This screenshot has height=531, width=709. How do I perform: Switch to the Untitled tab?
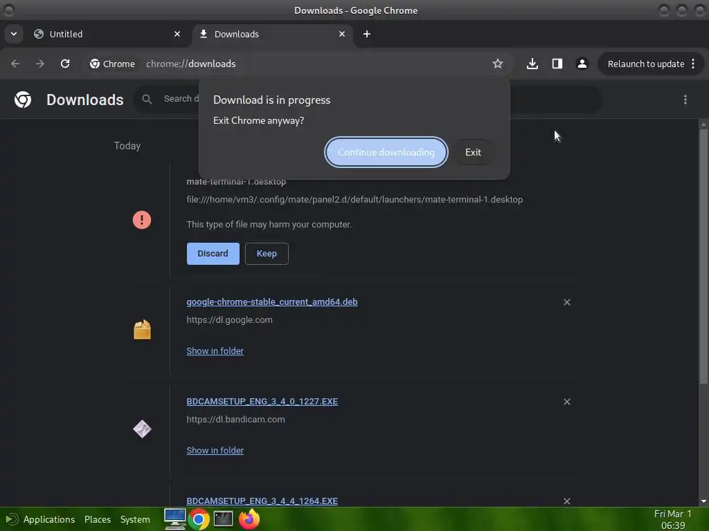tap(106, 34)
